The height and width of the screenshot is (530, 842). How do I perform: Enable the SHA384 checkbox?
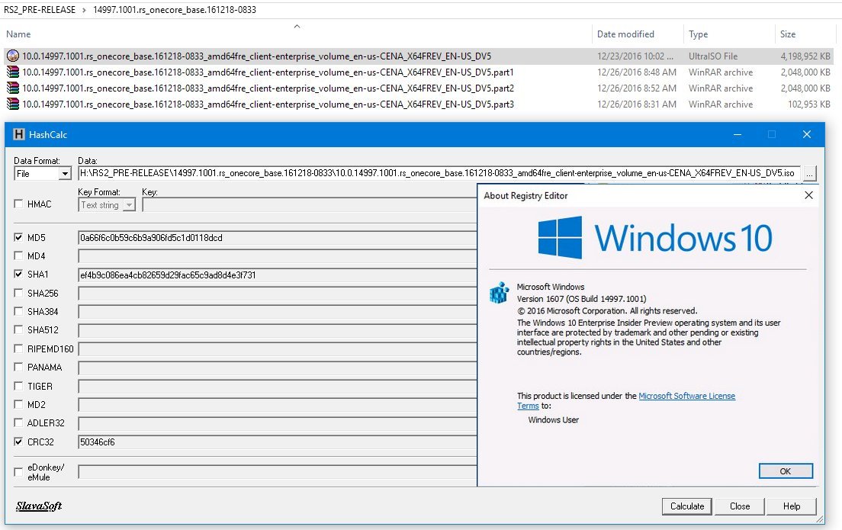[x=18, y=311]
